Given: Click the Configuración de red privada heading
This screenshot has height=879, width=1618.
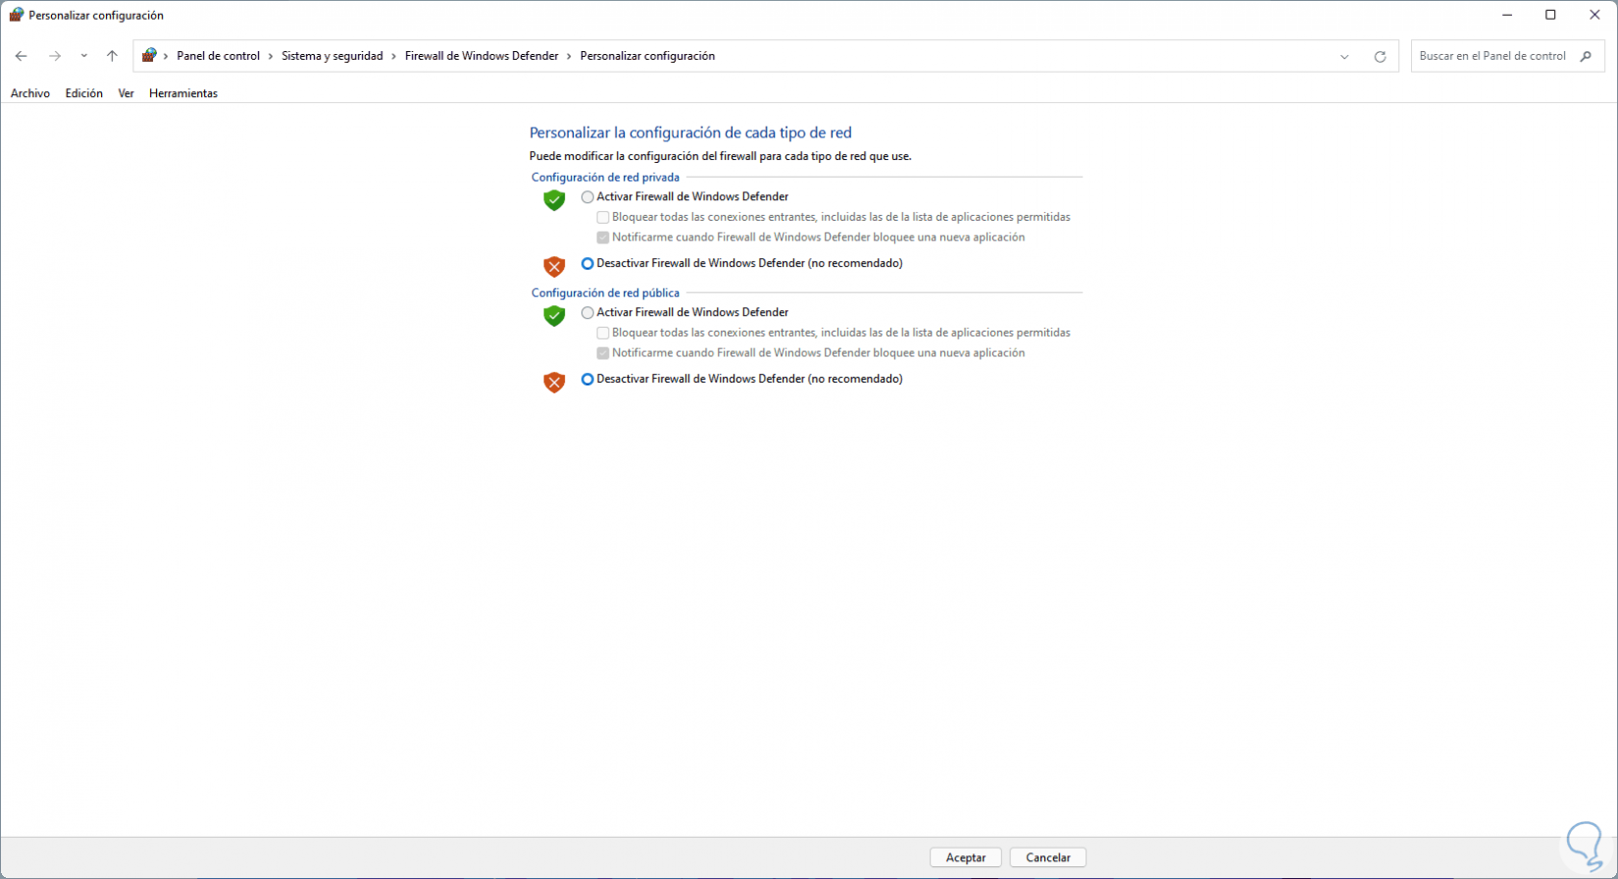Looking at the screenshot, I should 605,178.
